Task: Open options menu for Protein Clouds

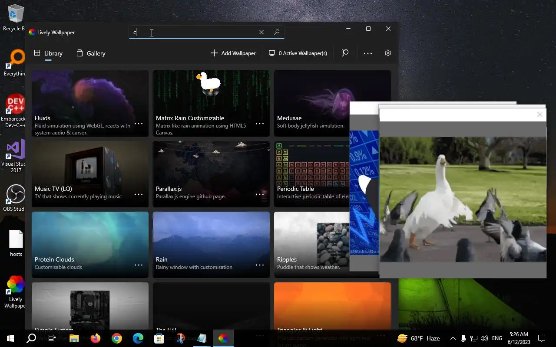Action: 139,265
